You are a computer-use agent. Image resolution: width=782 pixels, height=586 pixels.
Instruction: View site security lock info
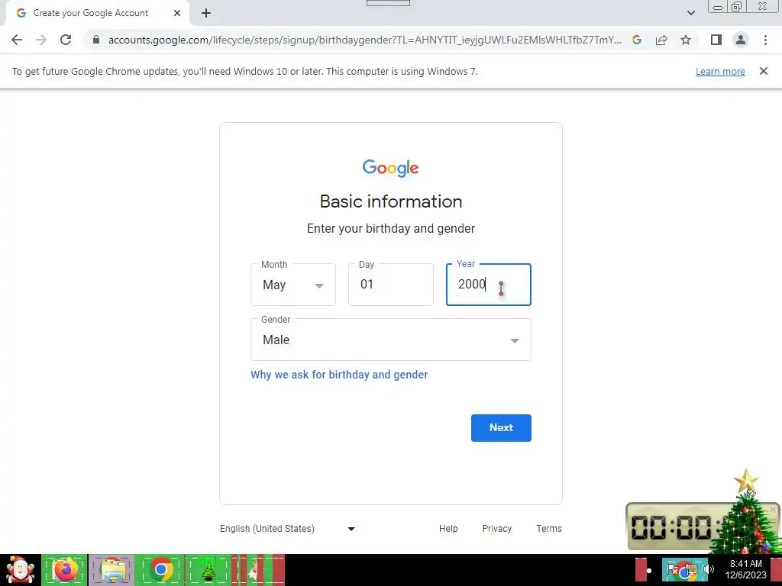tap(96, 40)
